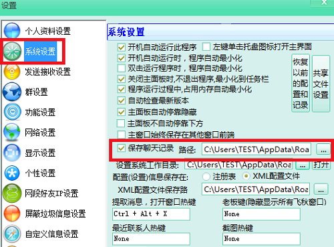Click the green 网段好友IP设置 icon

(12, 193)
